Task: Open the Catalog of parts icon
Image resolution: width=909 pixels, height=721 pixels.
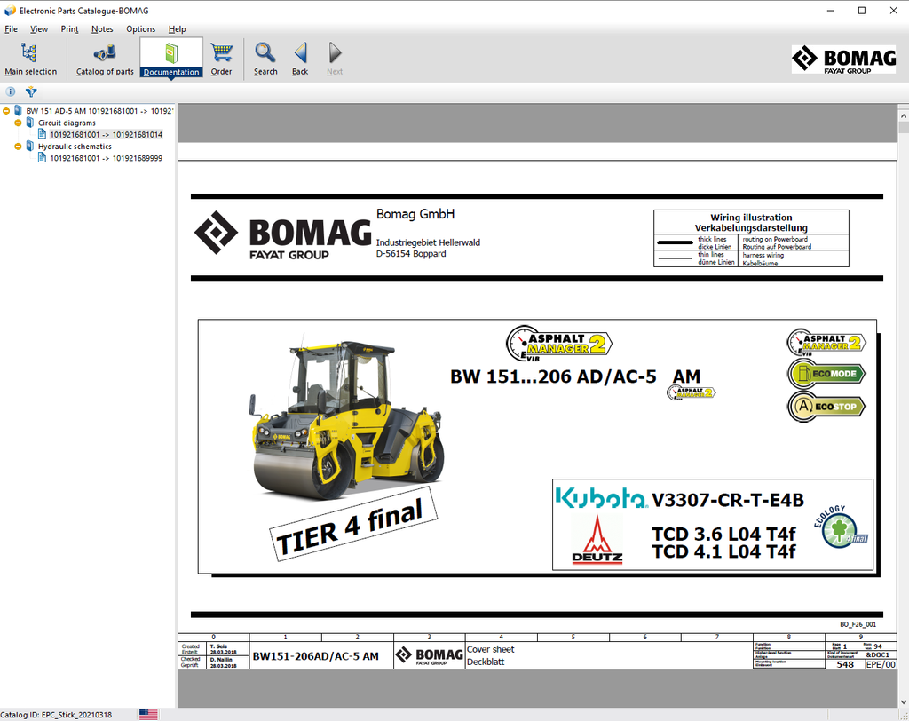Action: click(x=105, y=59)
